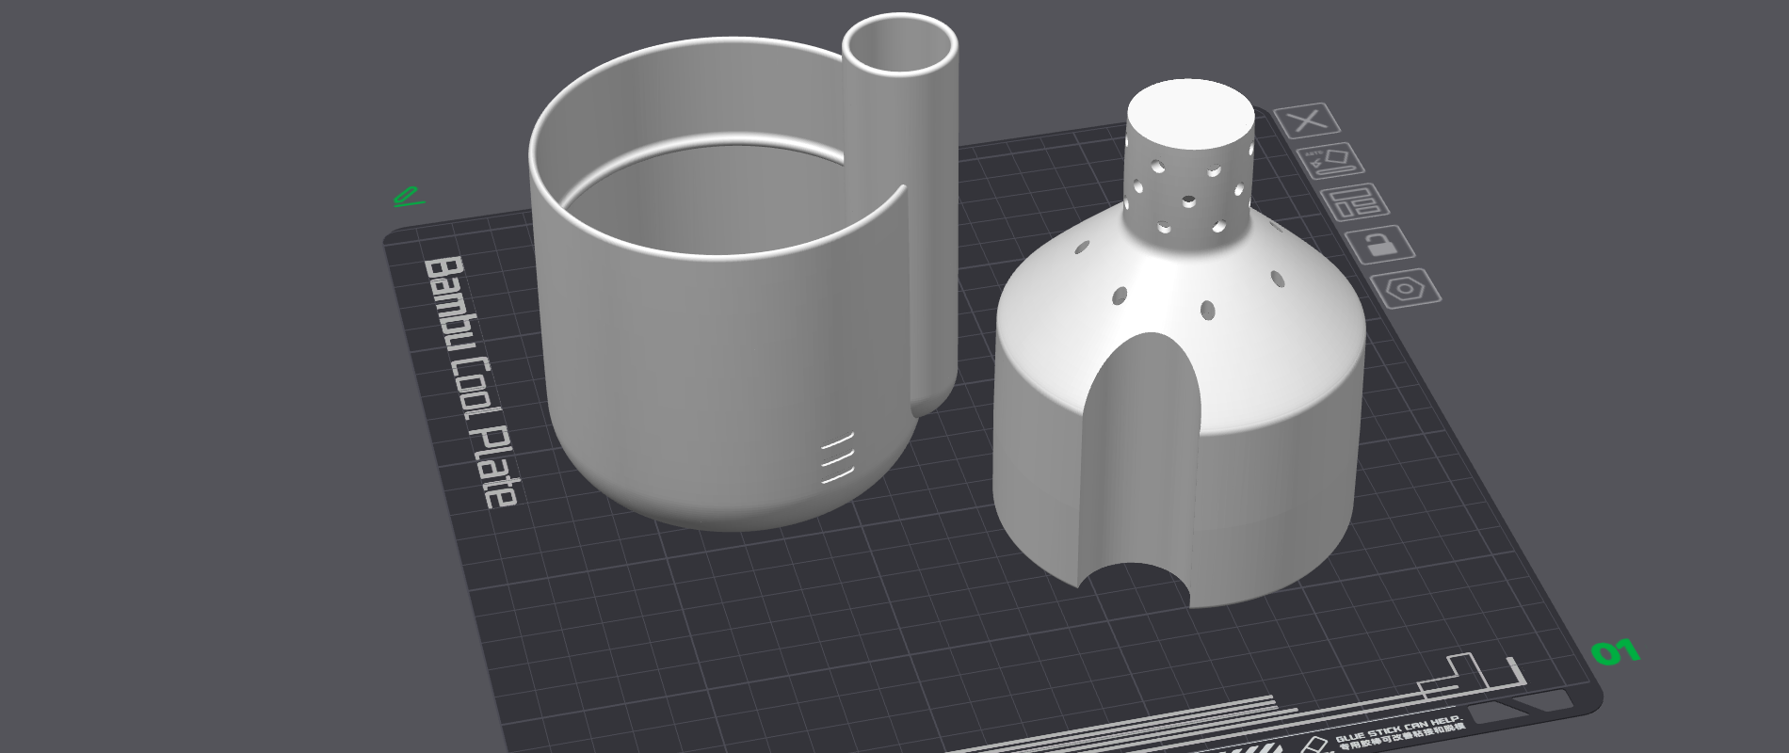1789x753 pixels.
Task: Toggle the plate lock icon
Action: pos(1380,246)
